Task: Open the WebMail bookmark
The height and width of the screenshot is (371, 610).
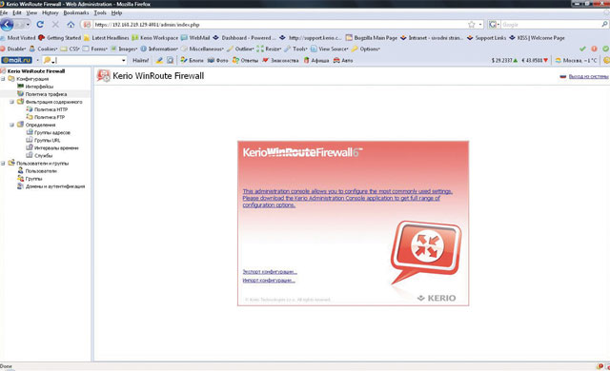Action: click(195, 38)
